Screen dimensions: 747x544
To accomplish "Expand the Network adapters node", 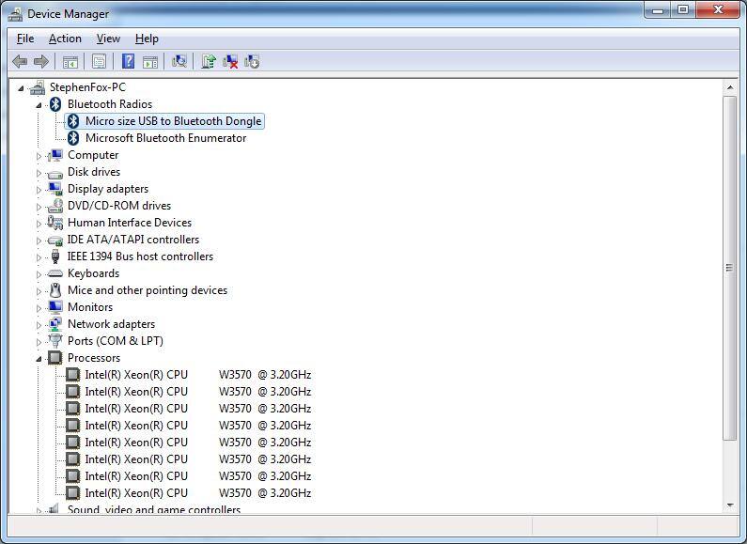I will (x=39, y=324).
